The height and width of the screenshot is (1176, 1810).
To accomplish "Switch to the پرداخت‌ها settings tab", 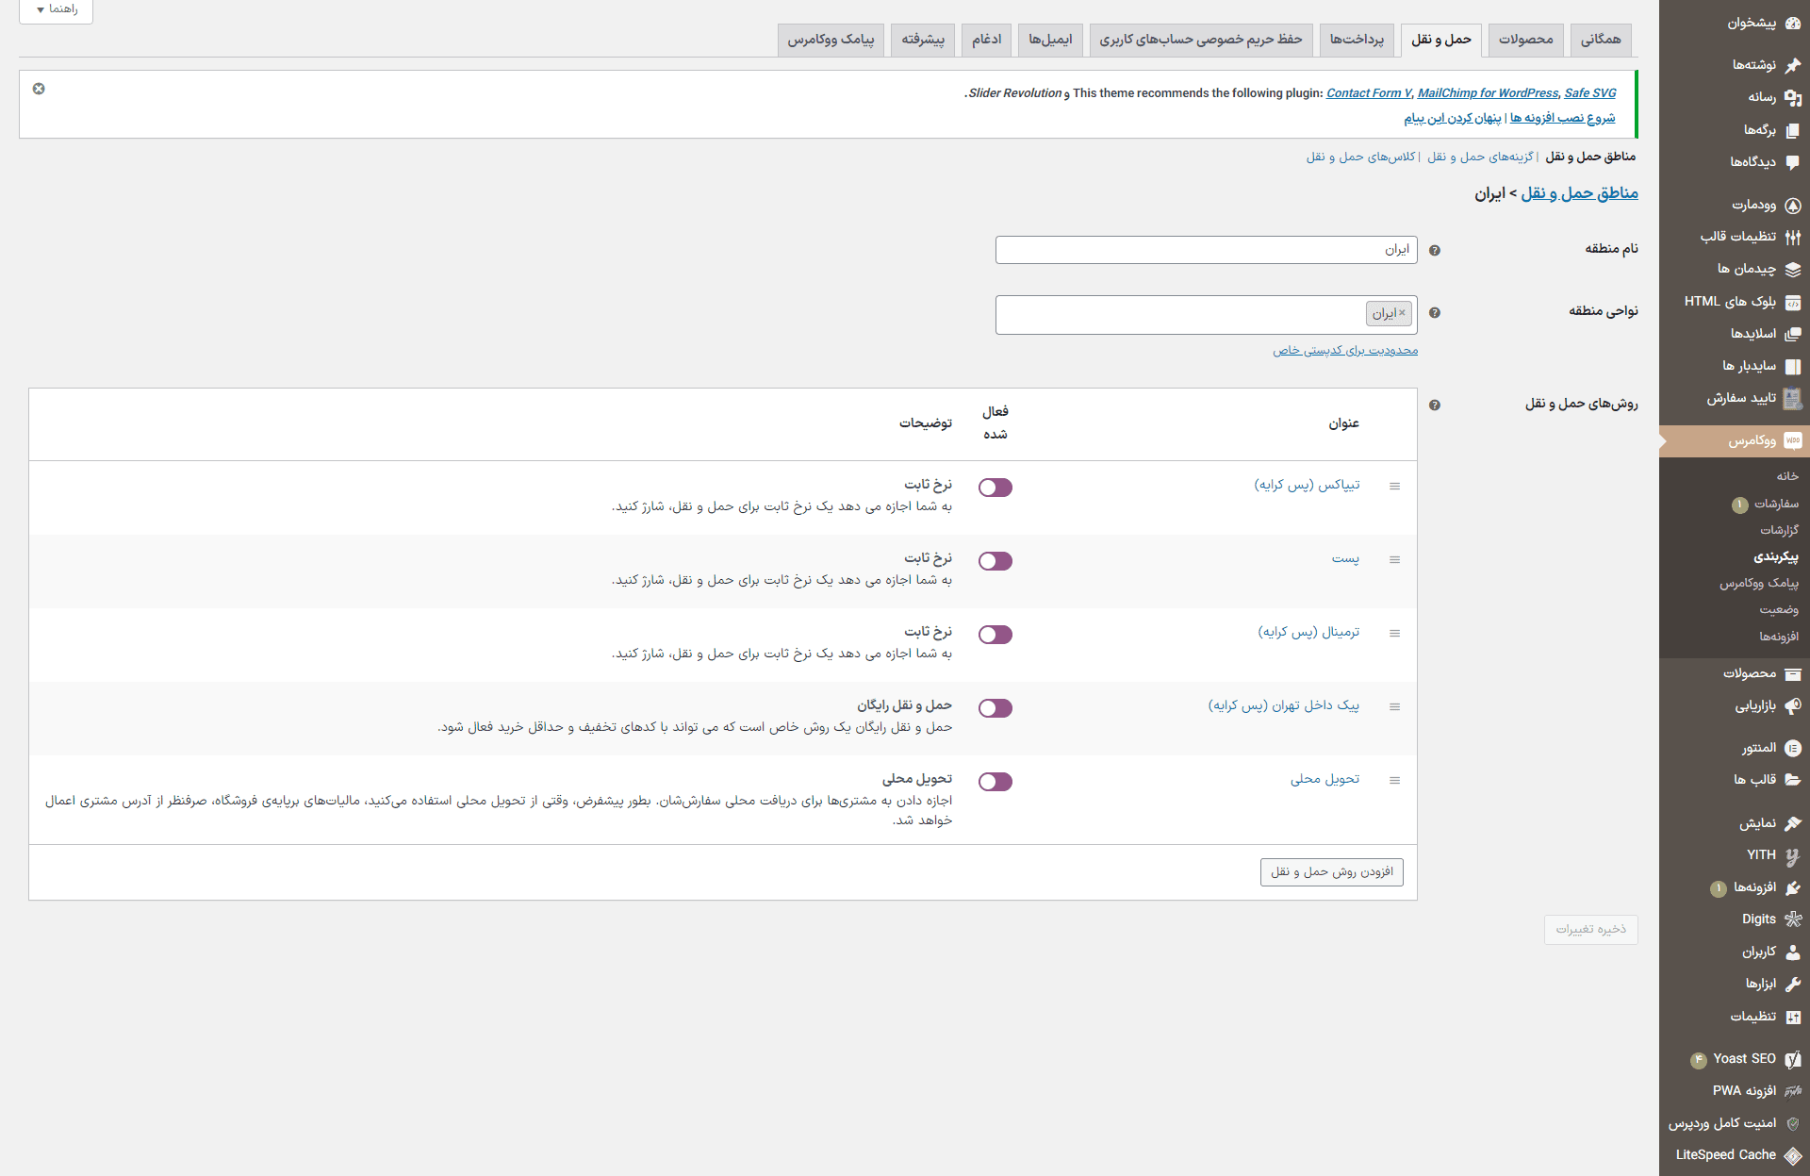I will coord(1357,40).
